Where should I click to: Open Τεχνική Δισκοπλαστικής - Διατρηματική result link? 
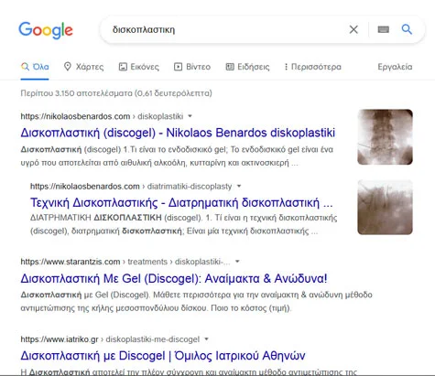tap(181, 202)
